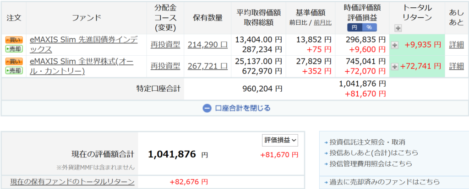This screenshot has height=189, width=469.
Task: Expand total return breakdown for +9,935 円
Action: coord(395,45)
